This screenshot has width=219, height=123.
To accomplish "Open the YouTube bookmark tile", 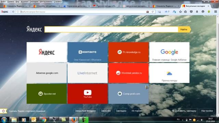I will (x=88, y=94).
